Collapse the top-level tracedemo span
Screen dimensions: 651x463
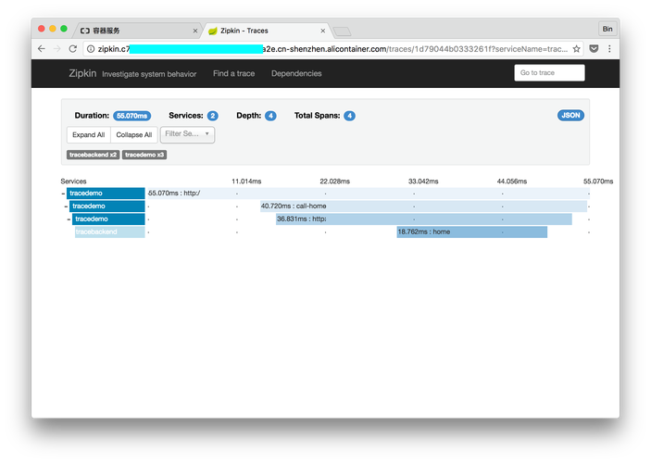tap(63, 194)
